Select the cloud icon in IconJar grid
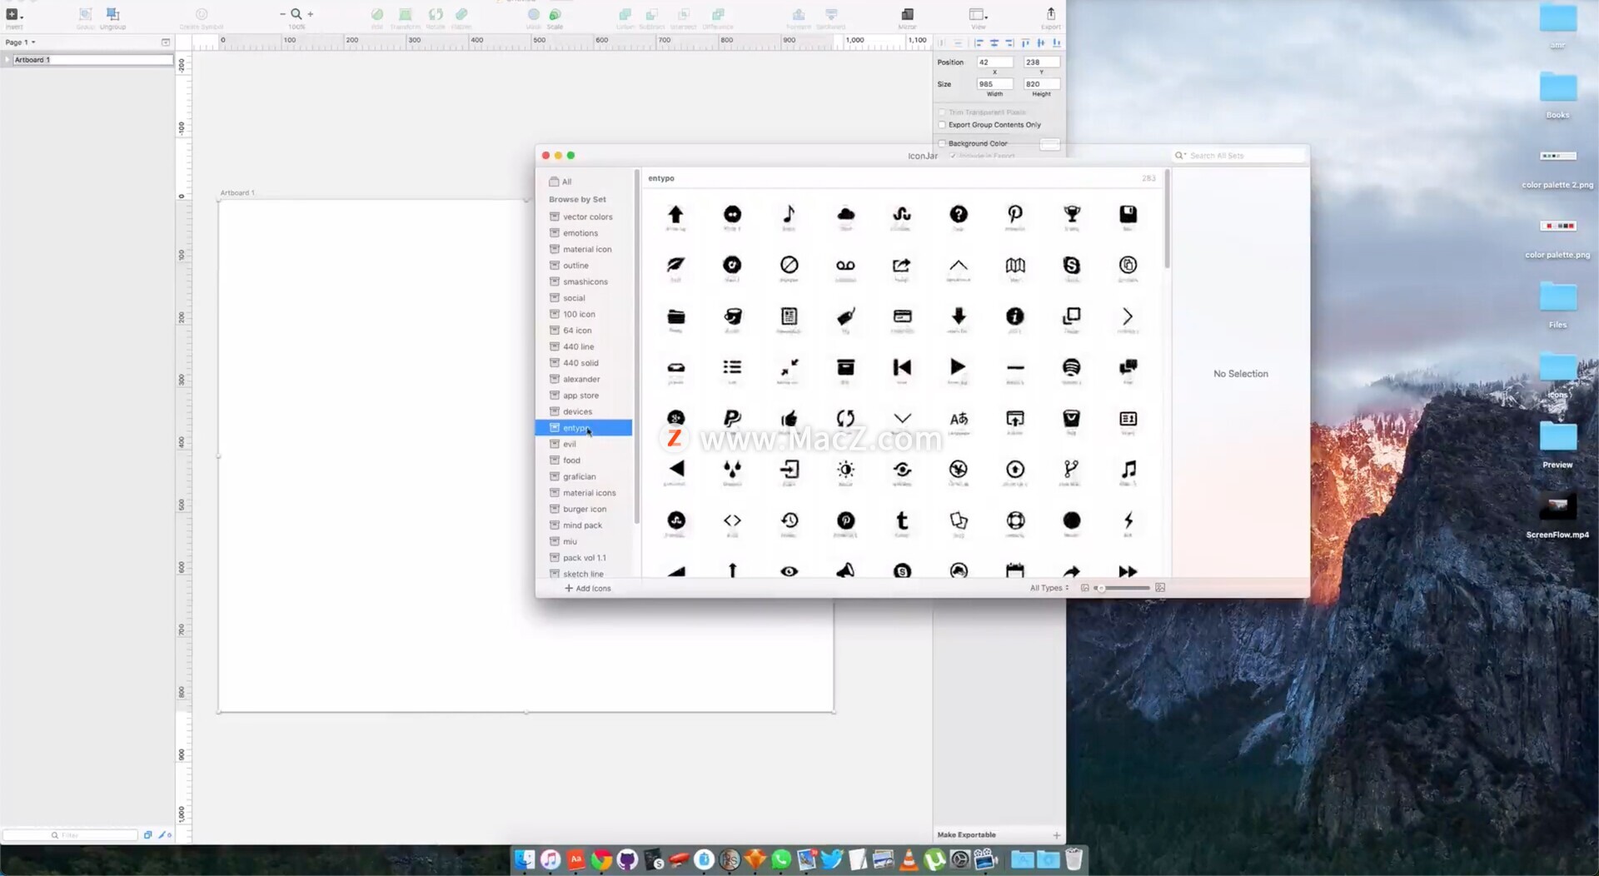This screenshot has height=876, width=1599. pyautogui.click(x=845, y=214)
